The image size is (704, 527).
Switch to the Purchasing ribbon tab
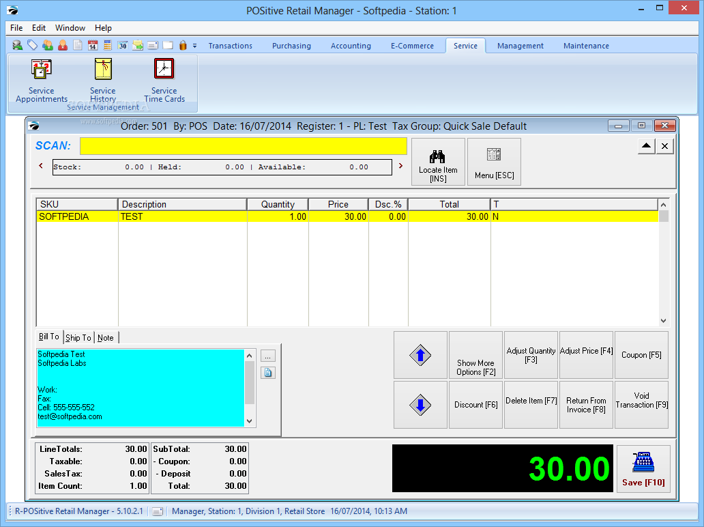click(291, 46)
